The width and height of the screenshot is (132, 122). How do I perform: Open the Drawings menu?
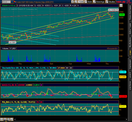click(99, 2)
